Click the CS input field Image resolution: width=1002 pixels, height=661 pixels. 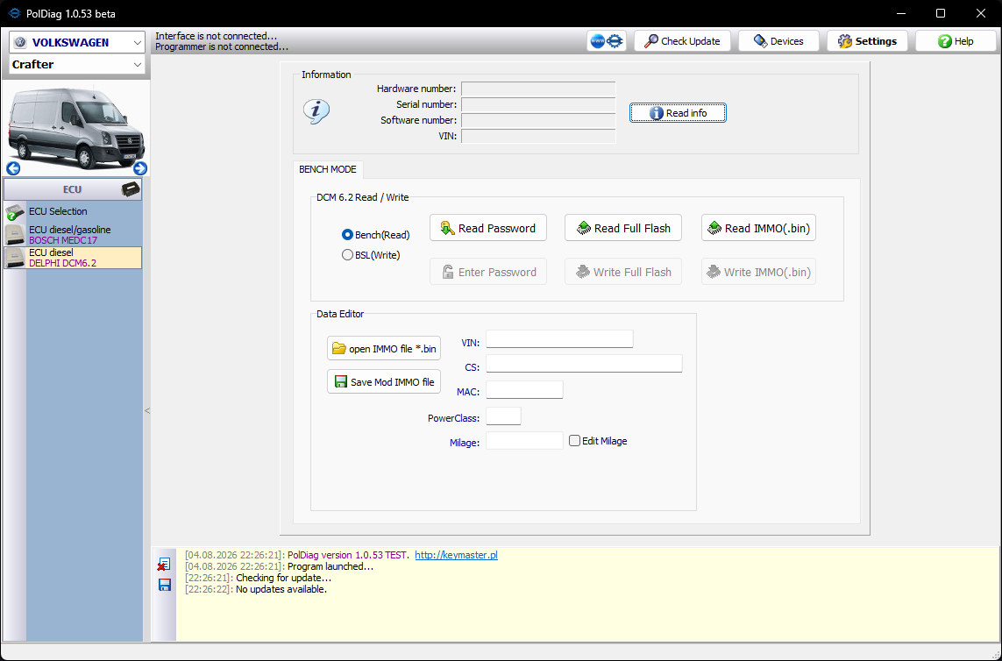coord(584,364)
